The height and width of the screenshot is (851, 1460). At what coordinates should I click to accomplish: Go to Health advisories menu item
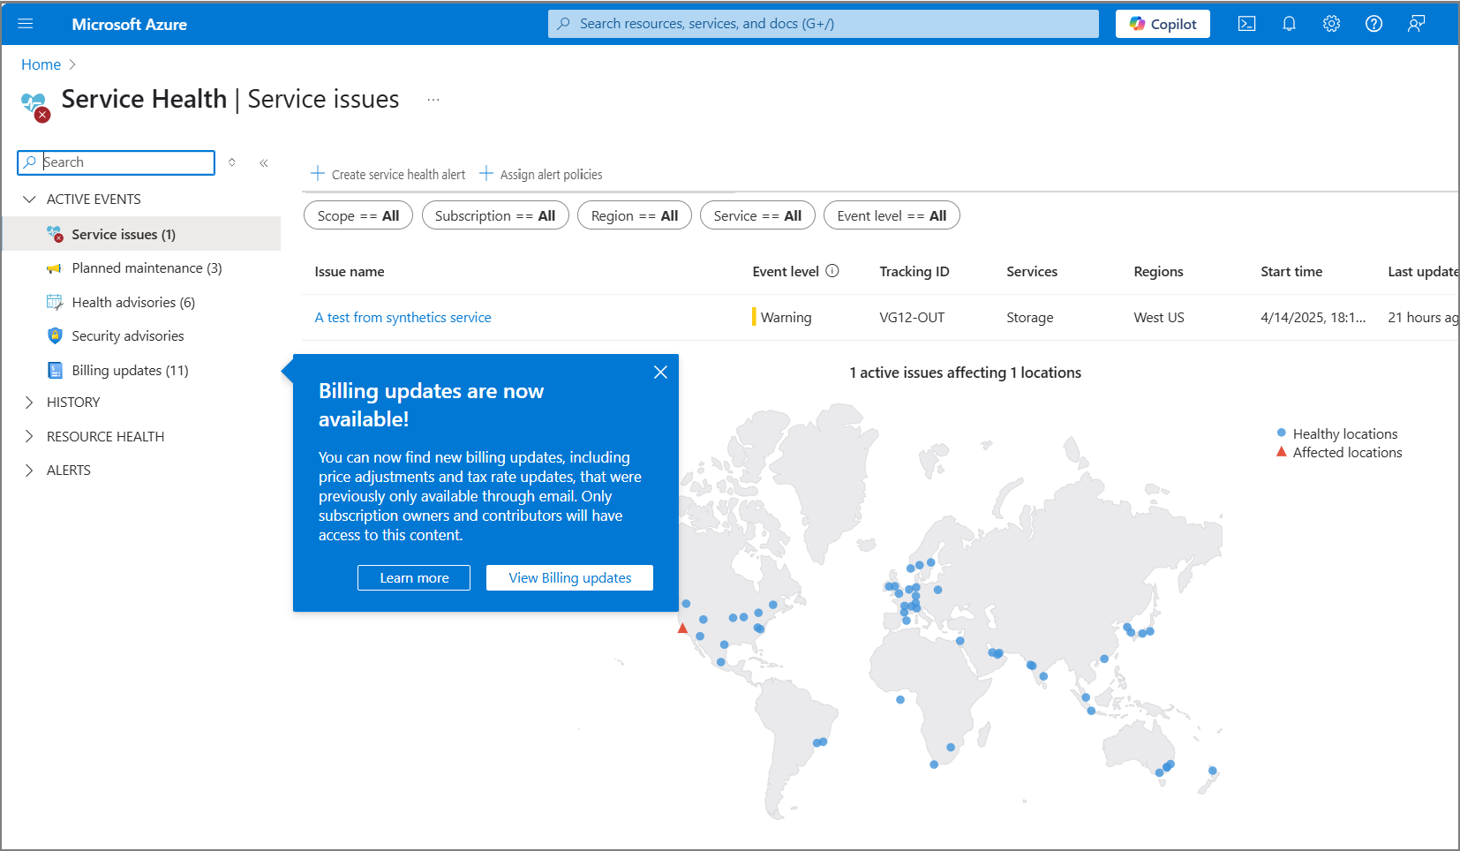pos(133,303)
